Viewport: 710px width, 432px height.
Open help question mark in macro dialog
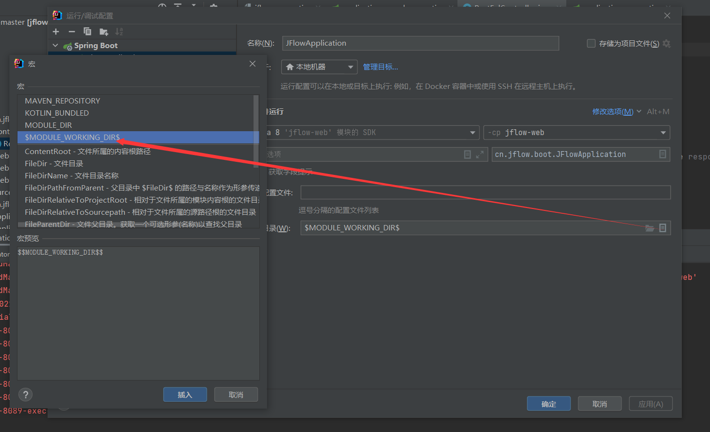pos(26,395)
